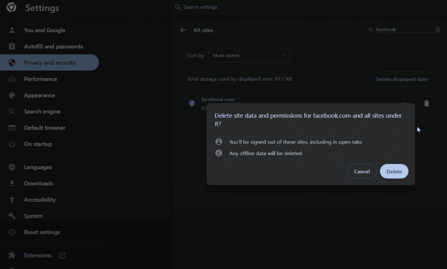Open Search engine settings
The width and height of the screenshot is (447, 269).
click(x=42, y=112)
